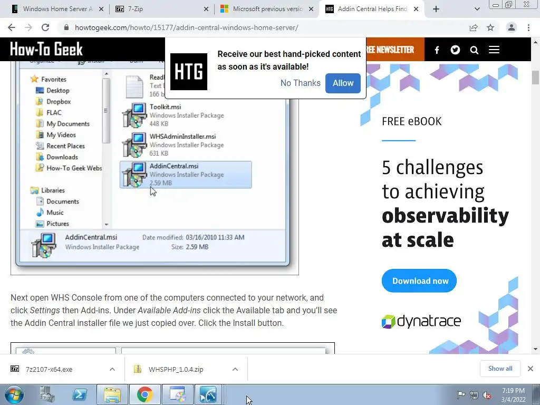Open Server Manager from the taskbar
Viewport: 540px width, 405px height.
47,394
